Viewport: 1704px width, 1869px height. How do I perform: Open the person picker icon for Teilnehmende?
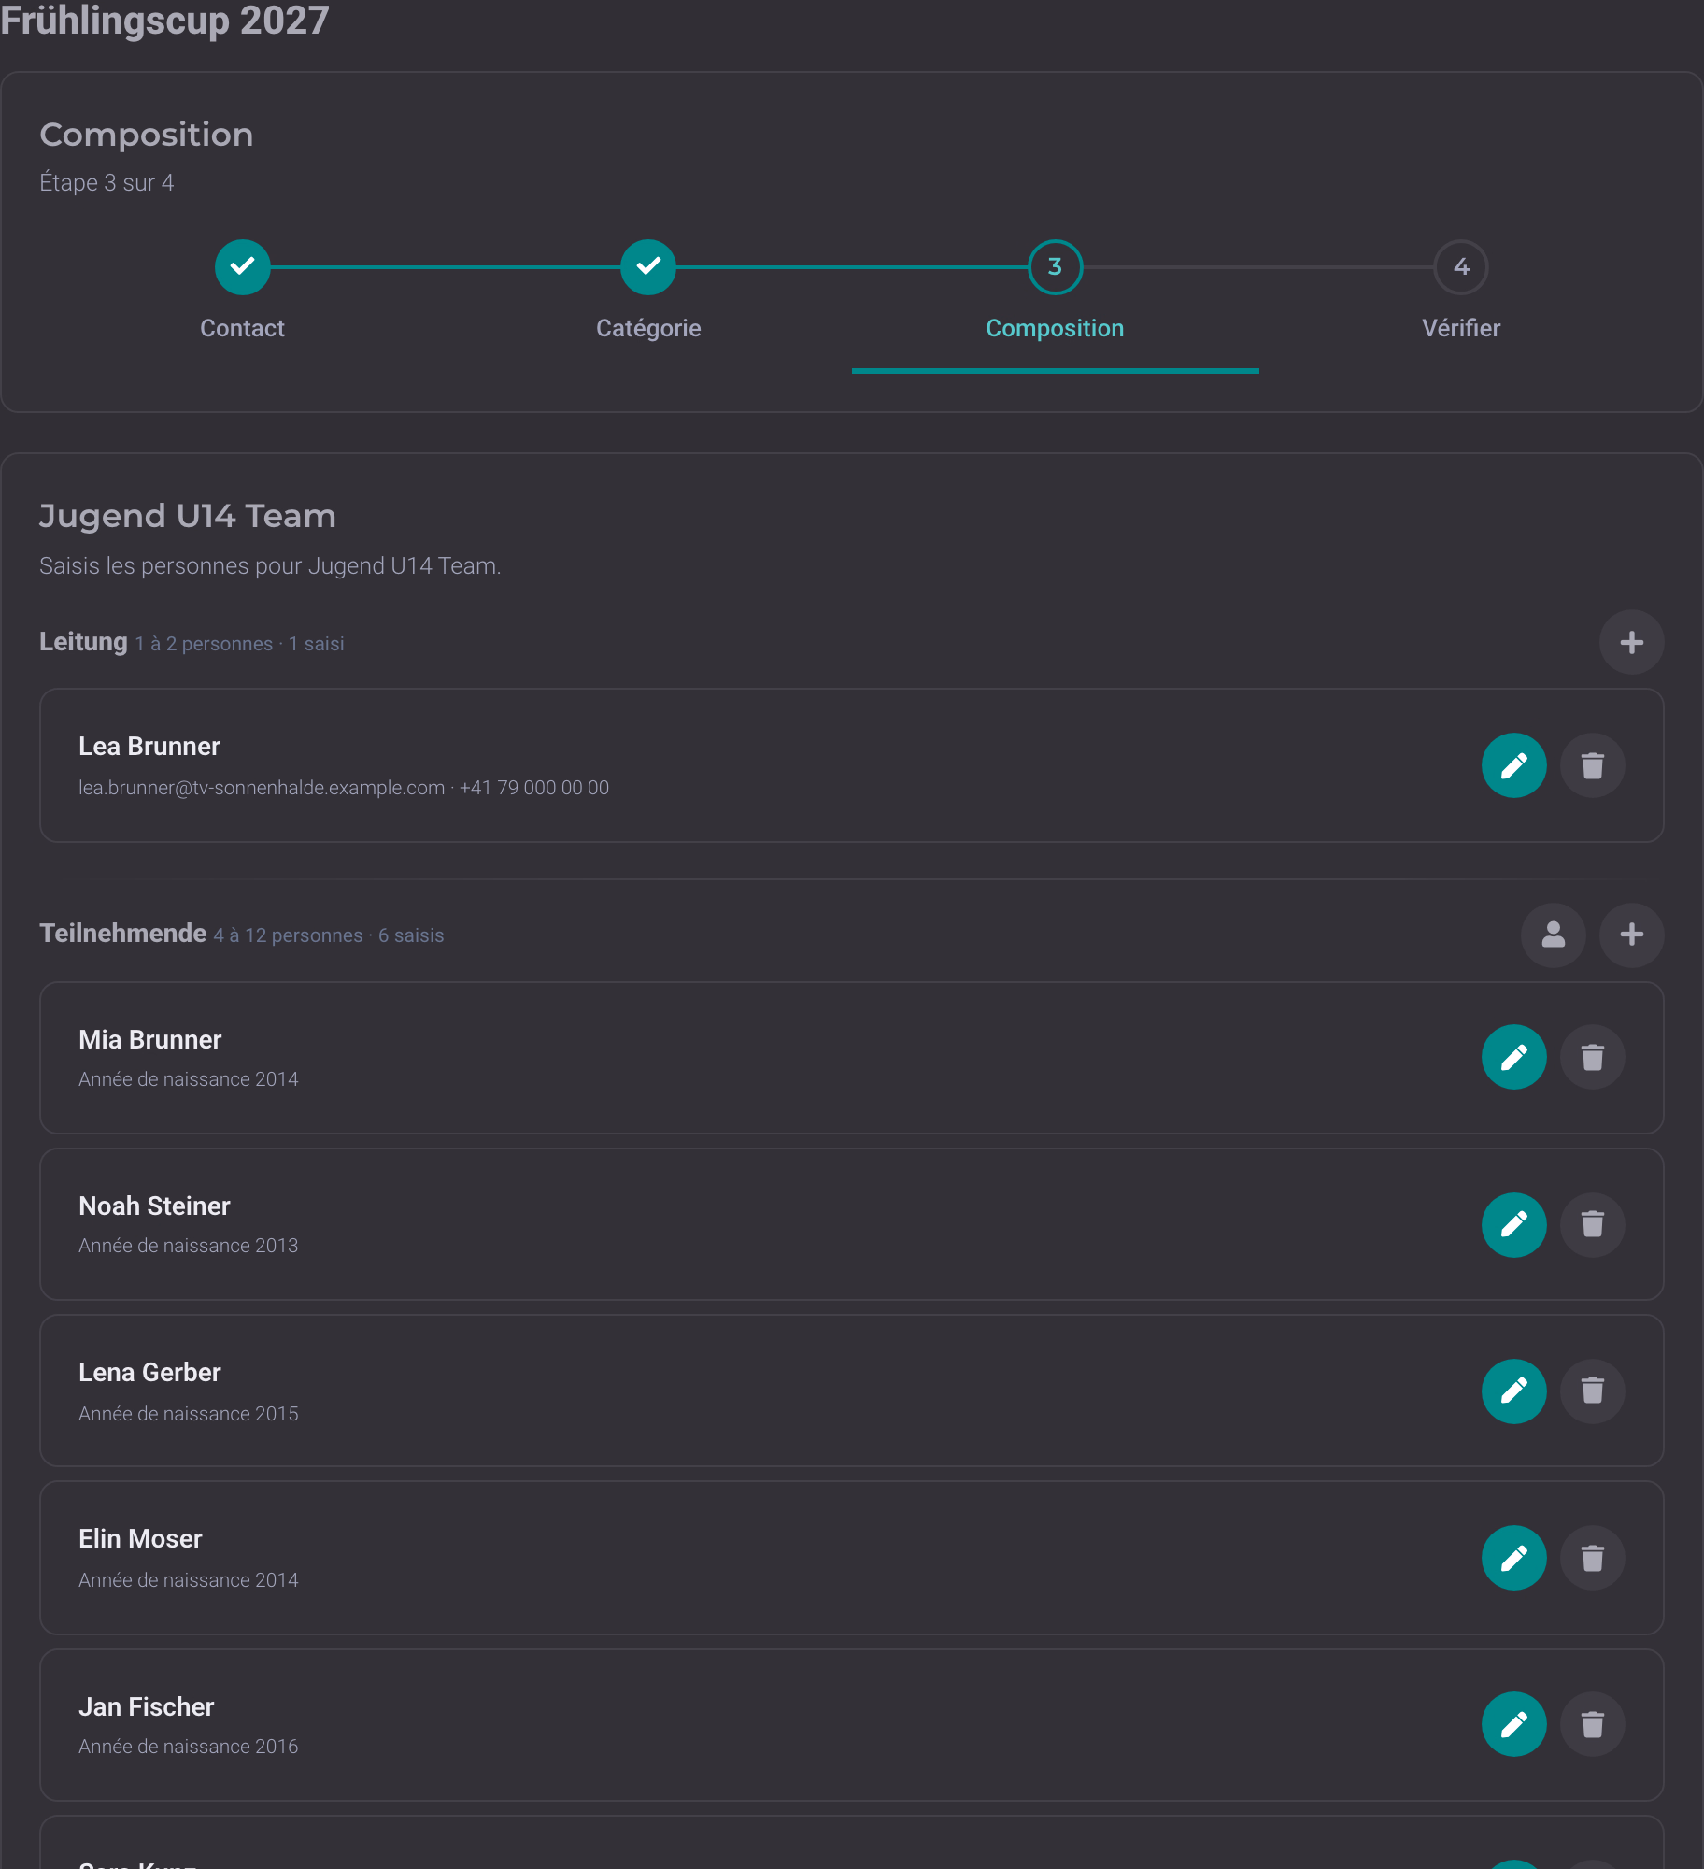(1553, 934)
